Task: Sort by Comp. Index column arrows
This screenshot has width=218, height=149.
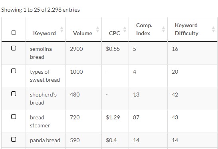Action: (164, 29)
